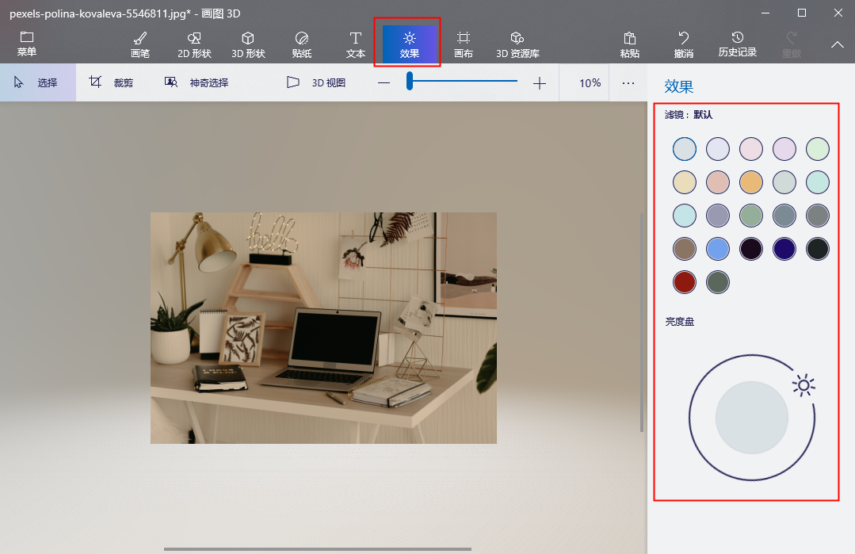
Task: Open the three-dots more options menu
Action: 628,83
